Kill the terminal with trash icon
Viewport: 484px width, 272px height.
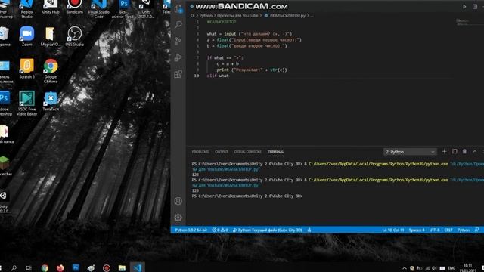click(x=464, y=151)
